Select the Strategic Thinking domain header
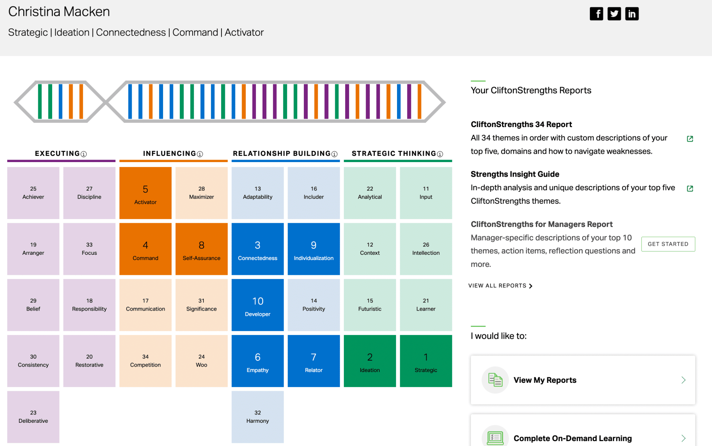Viewport: 712px width, 446px height. tap(394, 153)
